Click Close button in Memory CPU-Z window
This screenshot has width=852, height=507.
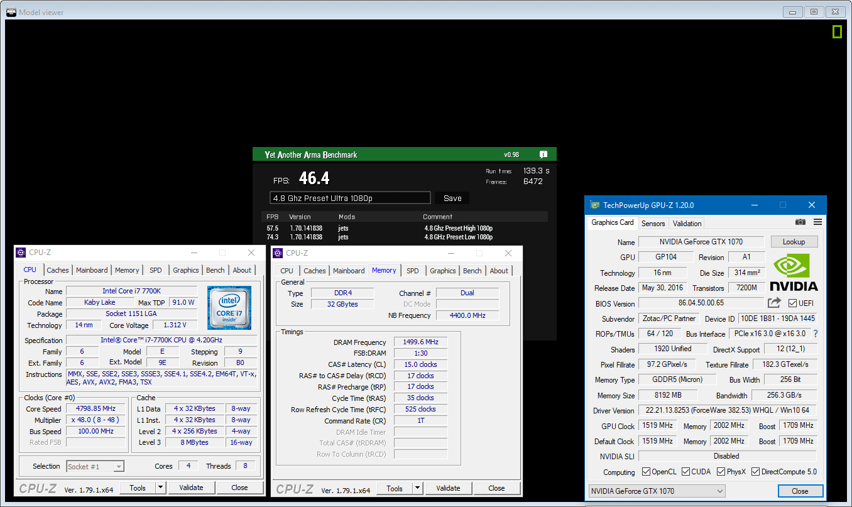click(x=496, y=488)
